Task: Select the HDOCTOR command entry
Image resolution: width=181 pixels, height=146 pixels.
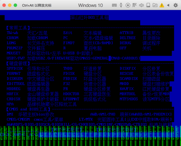Action: [71, 94]
